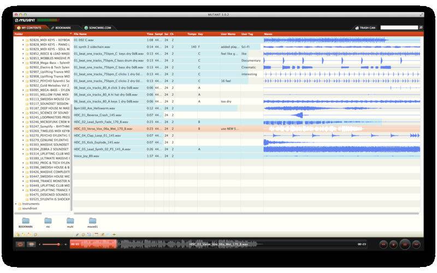Open the SONICWIRE.COM tab
This screenshot has width=437, height=273.
click(98, 28)
